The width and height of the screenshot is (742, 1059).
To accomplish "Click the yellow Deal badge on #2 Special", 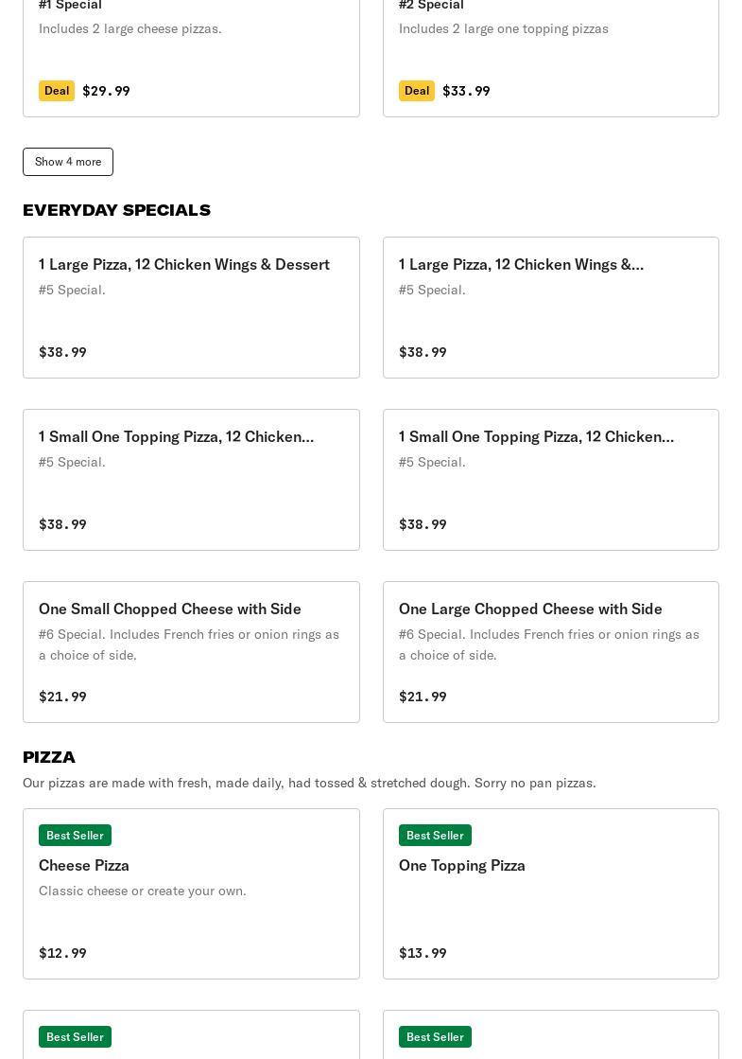I will pyautogui.click(x=417, y=91).
